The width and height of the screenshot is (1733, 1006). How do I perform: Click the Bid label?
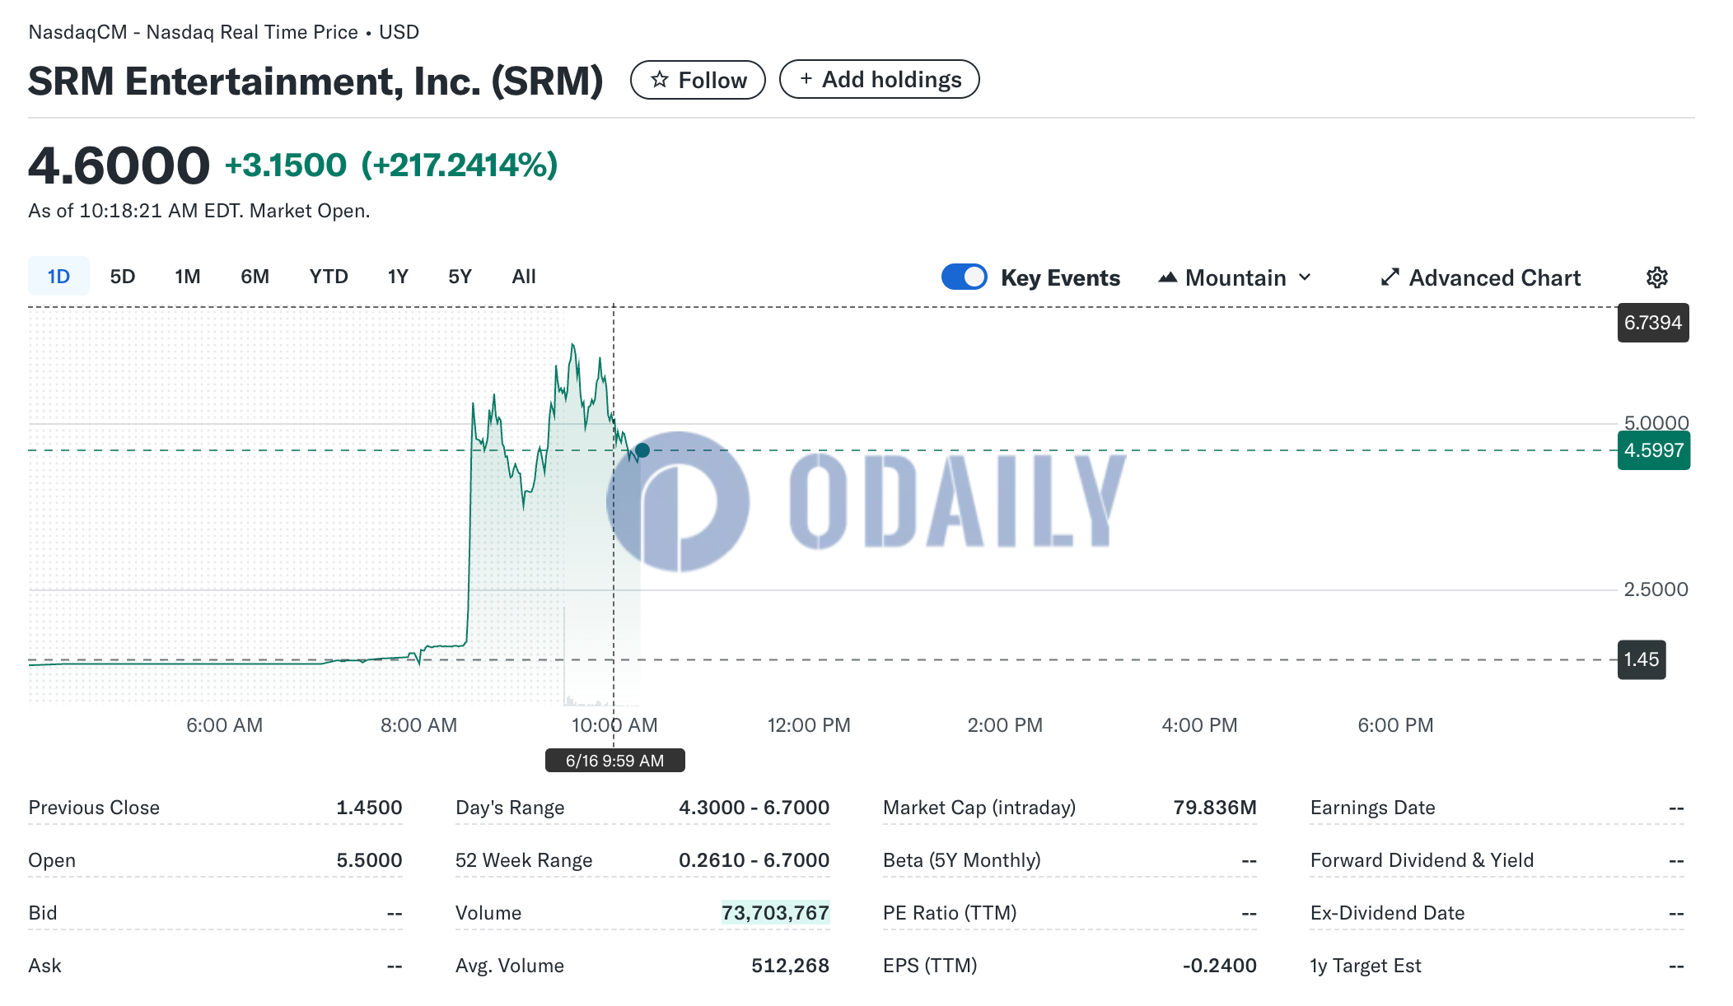pyautogui.click(x=43, y=913)
